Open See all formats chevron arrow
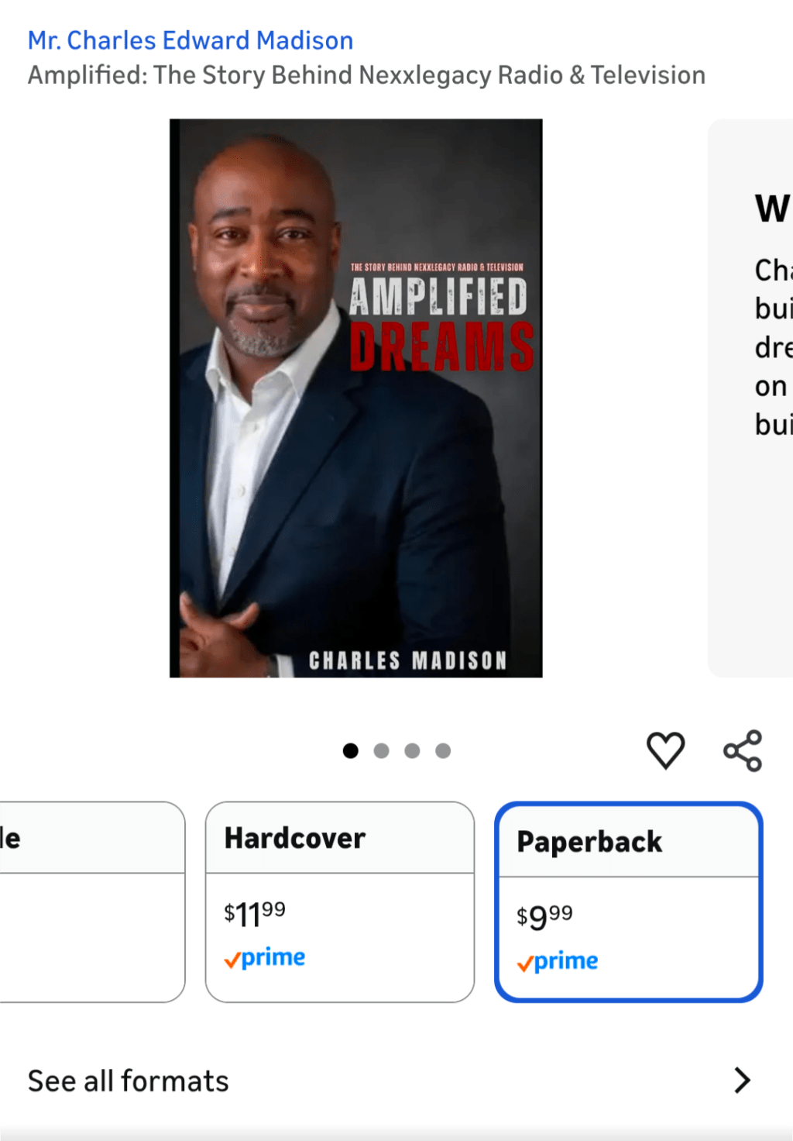Image resolution: width=793 pixels, height=1141 pixels. click(742, 1080)
